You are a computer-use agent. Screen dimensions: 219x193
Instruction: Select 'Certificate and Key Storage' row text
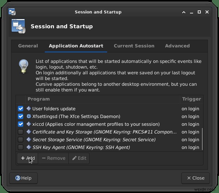point(104,132)
